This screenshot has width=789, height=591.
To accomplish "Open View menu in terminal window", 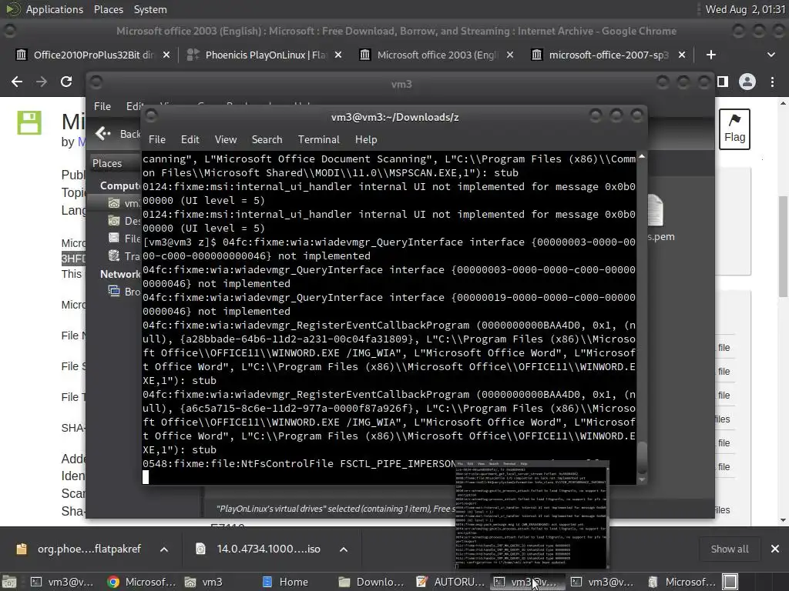I will [226, 140].
